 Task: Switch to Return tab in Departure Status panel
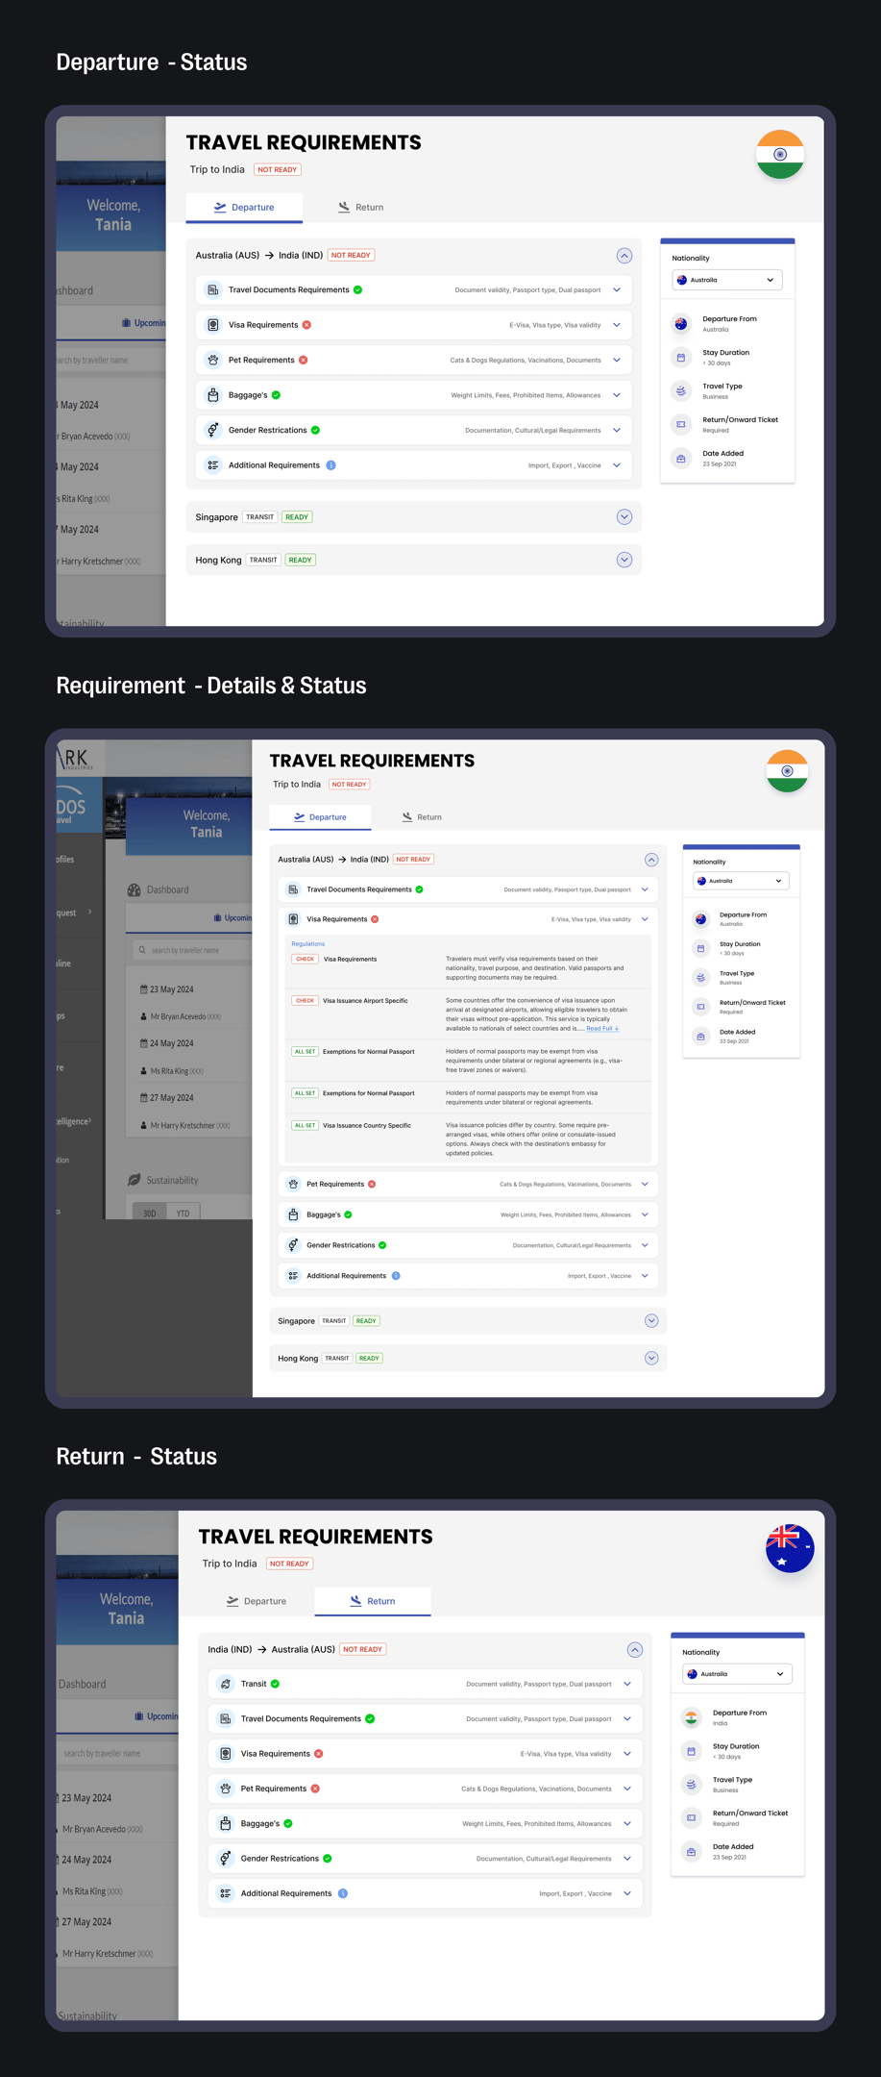point(360,208)
